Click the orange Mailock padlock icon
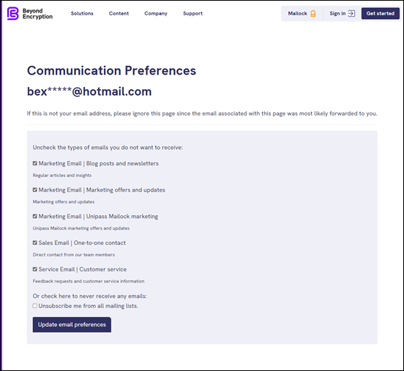 click(313, 14)
